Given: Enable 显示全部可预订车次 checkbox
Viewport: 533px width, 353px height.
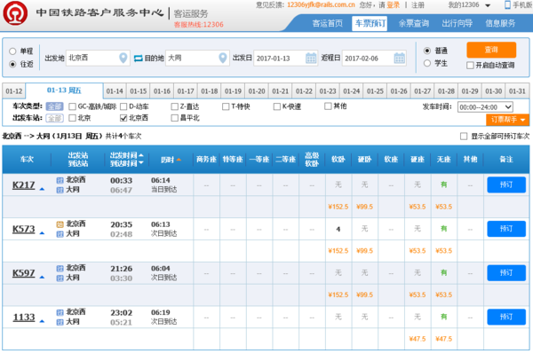Looking at the screenshot, I should [464, 136].
